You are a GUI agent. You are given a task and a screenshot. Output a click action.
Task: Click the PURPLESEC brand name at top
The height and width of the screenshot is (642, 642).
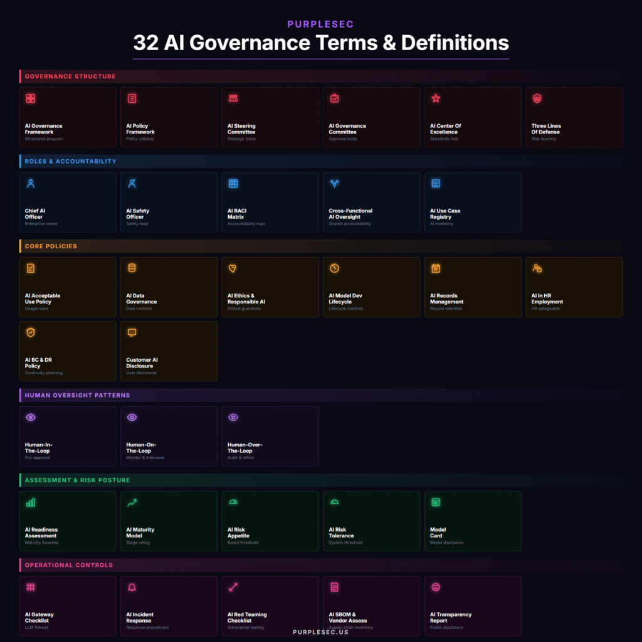320,24
